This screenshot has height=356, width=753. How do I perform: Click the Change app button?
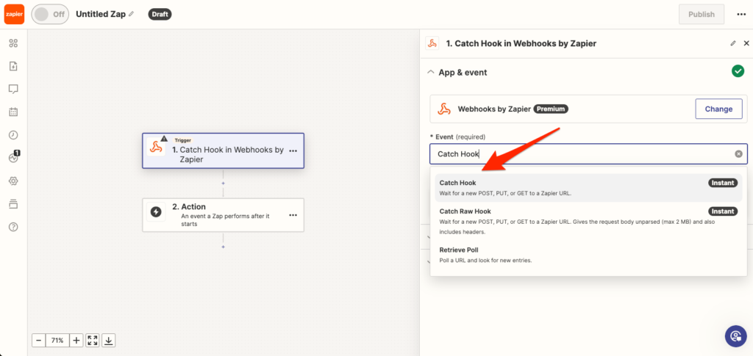pos(718,109)
